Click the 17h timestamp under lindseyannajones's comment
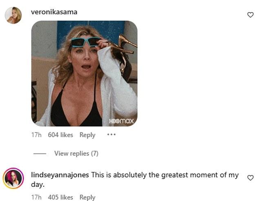The width and height of the screenshot is (259, 201). coord(36,197)
